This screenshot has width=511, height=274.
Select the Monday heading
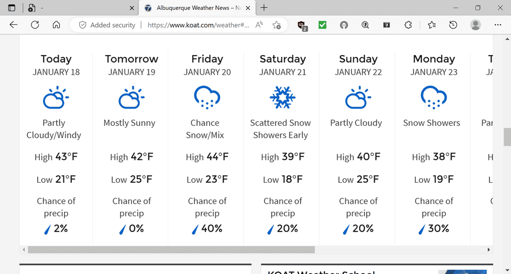434,59
